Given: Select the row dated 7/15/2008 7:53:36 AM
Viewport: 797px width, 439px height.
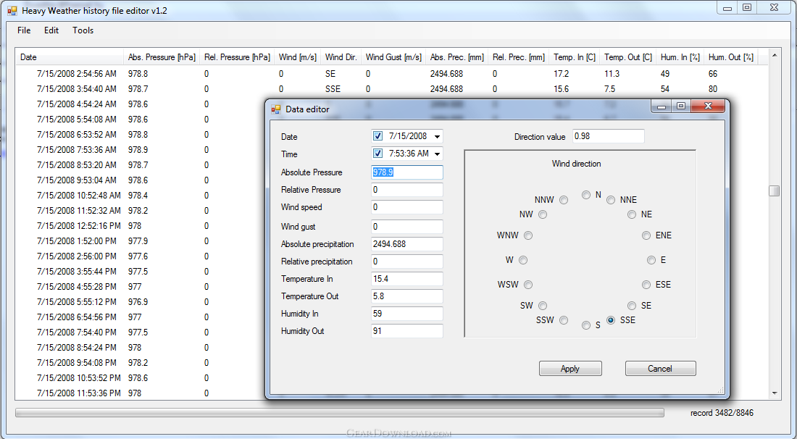Looking at the screenshot, I should point(141,150).
